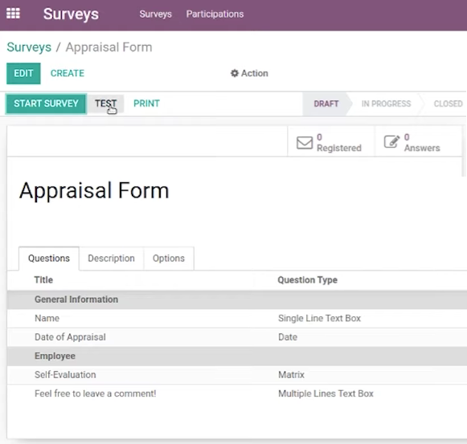
Task: Switch to the Description tab
Action: click(111, 259)
